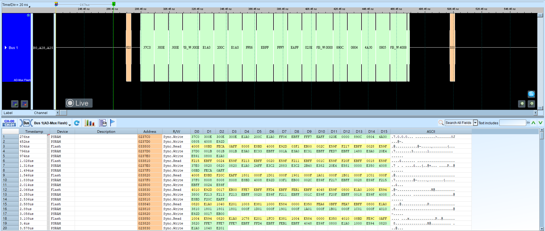Jump to next search match

[540, 123]
